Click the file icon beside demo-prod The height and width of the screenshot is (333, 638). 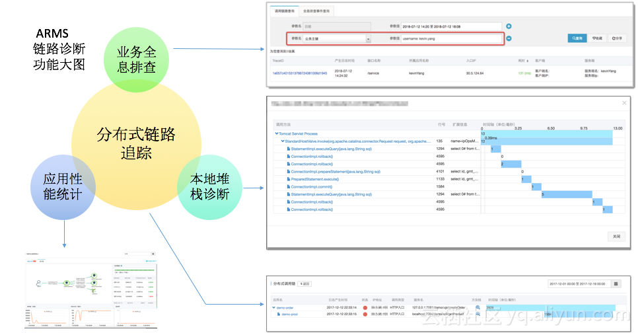[x=278, y=314]
